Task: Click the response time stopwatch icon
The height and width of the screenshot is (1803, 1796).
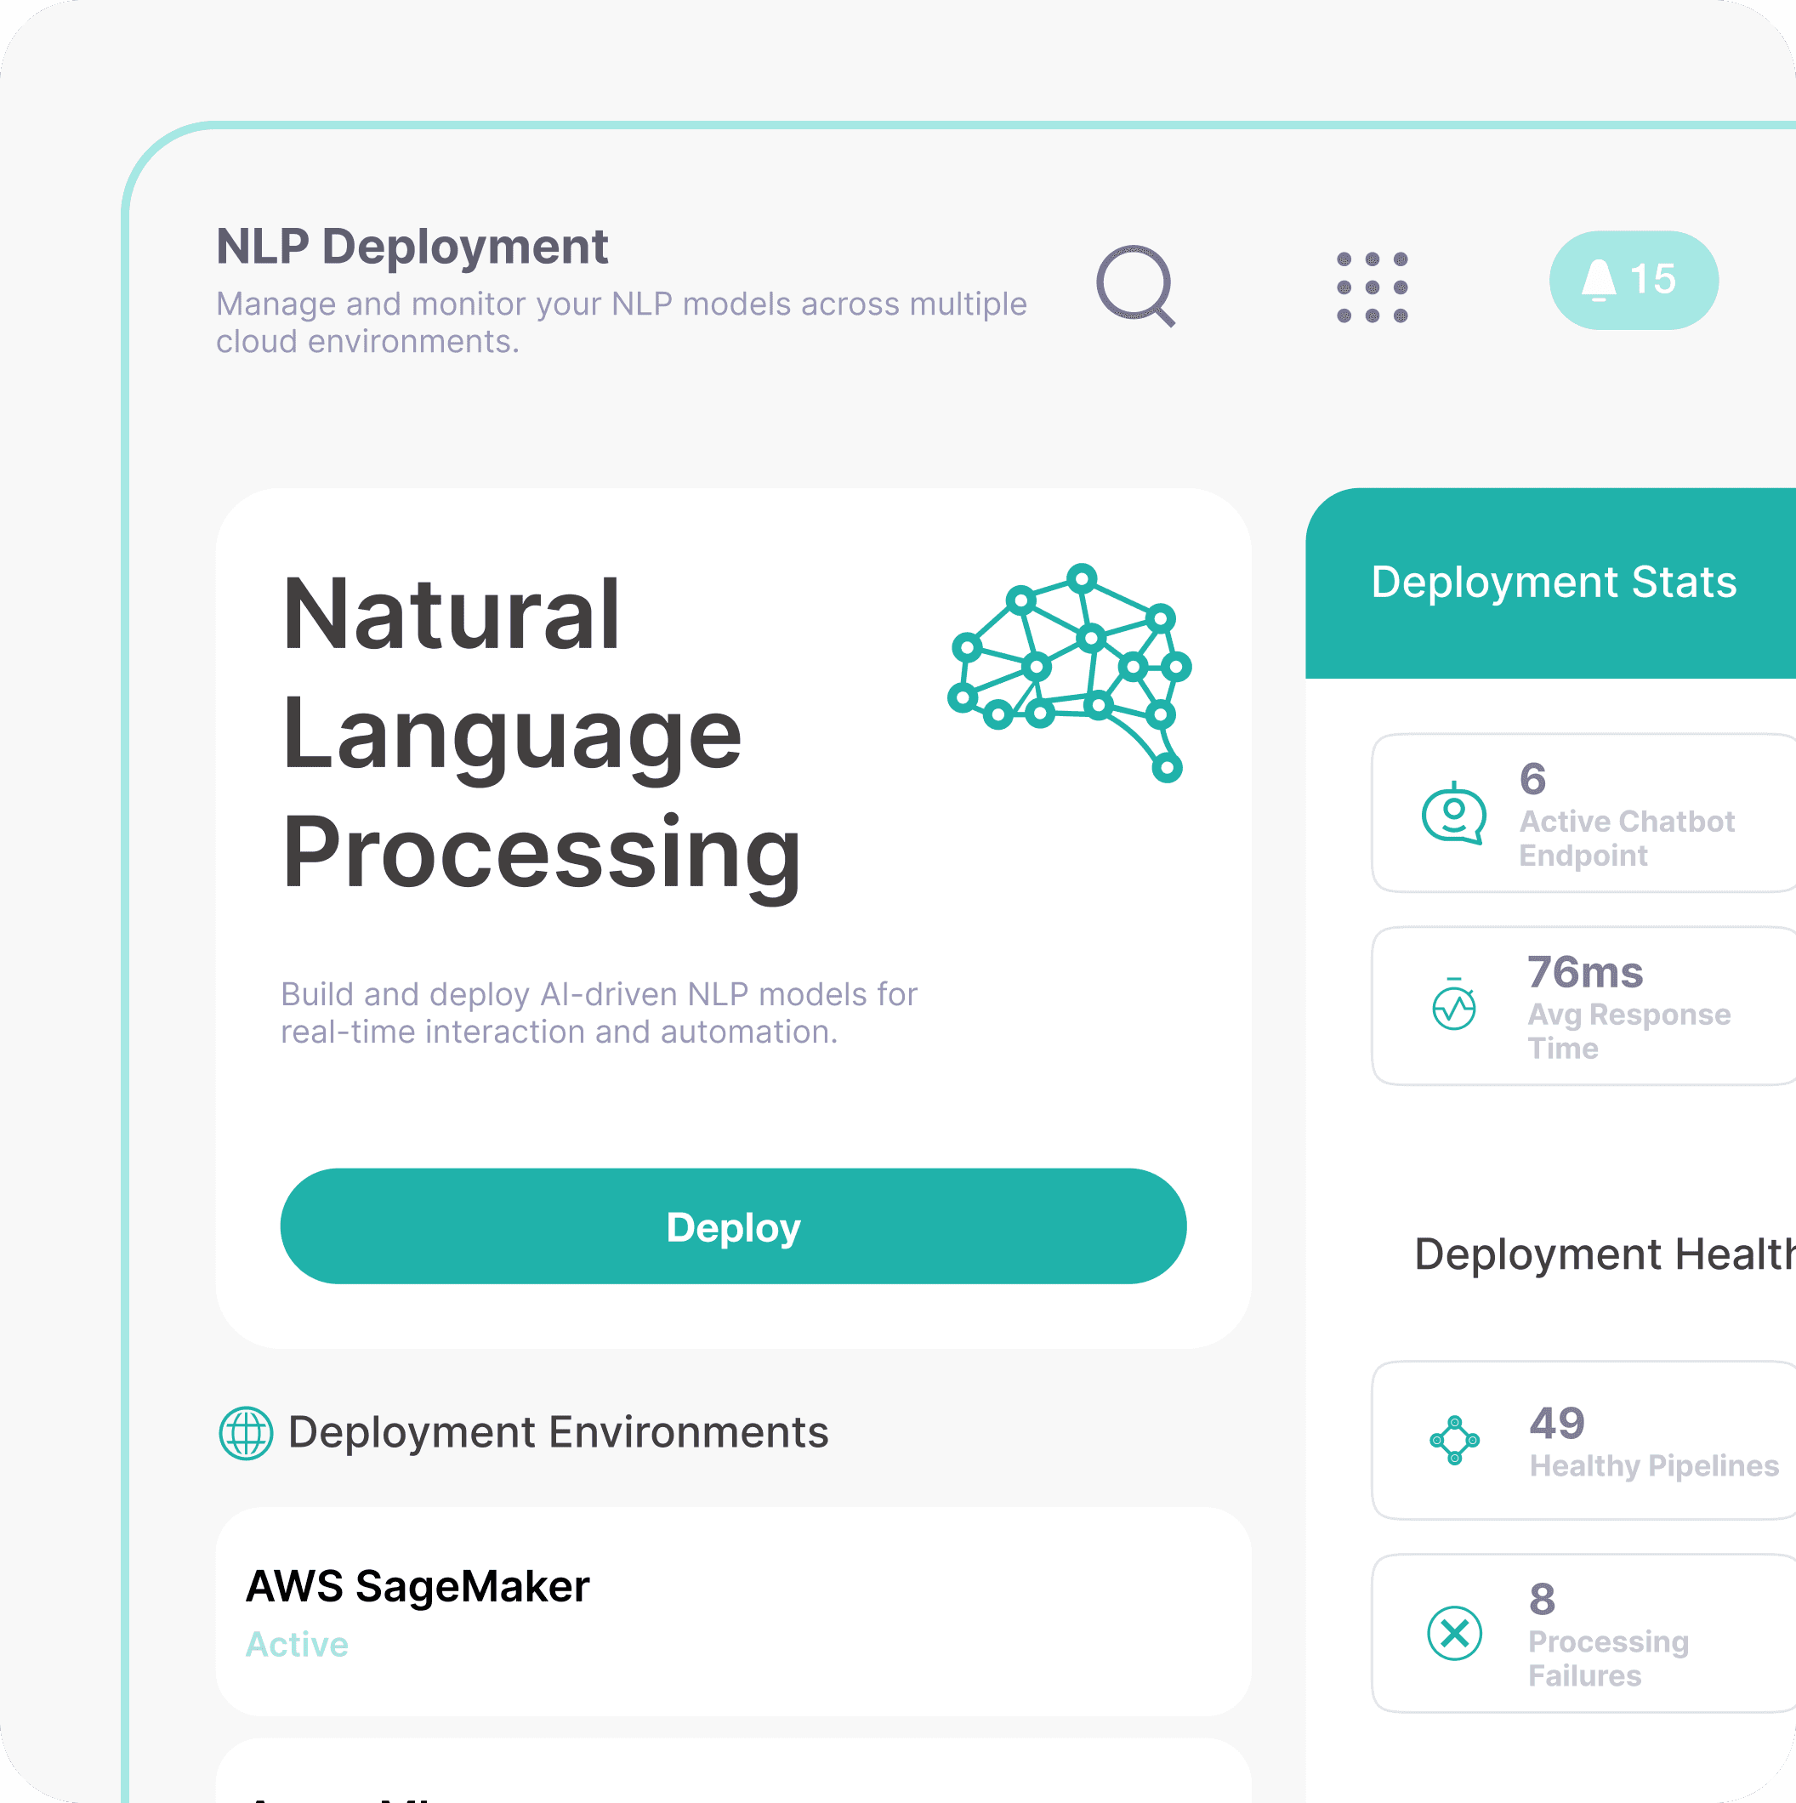Action: pyautogui.click(x=1453, y=1006)
